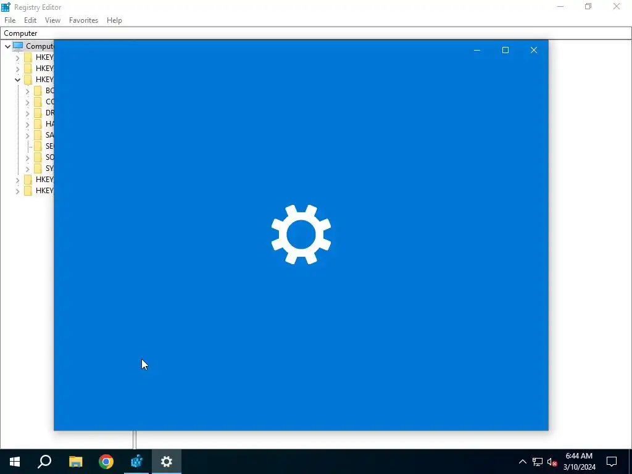Collapse the expanded HKEY key in the tree
The image size is (632, 474).
pos(17,80)
